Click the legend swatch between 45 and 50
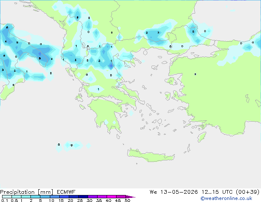The width and height of the screenshot is (261, 202). [121, 197]
